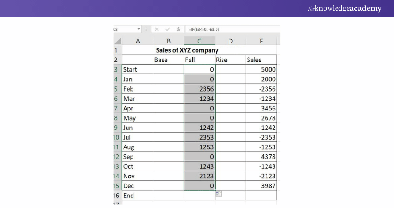394x208 pixels.
Task: Click the cell containing 5000
Action: (x=261, y=69)
